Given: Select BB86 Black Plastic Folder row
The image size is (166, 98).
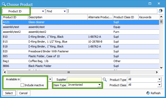Looking at the screenshot, I should click(x=81, y=66).
